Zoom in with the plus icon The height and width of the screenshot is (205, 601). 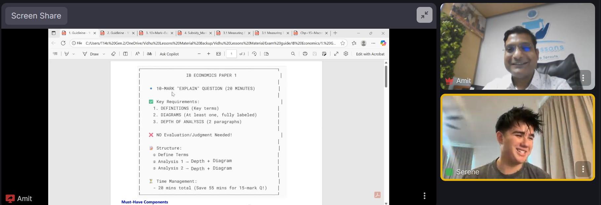coord(208,54)
